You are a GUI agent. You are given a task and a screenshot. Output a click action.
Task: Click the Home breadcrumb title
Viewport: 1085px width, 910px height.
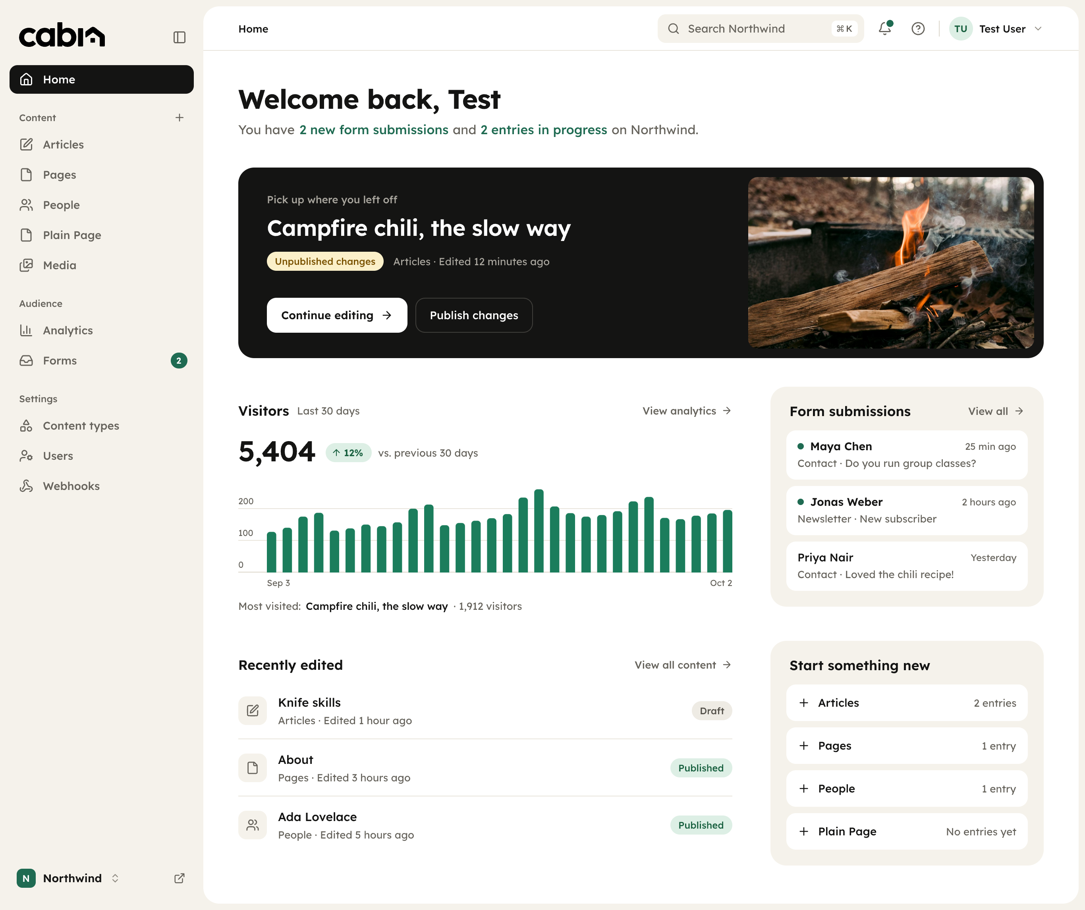pyautogui.click(x=253, y=29)
